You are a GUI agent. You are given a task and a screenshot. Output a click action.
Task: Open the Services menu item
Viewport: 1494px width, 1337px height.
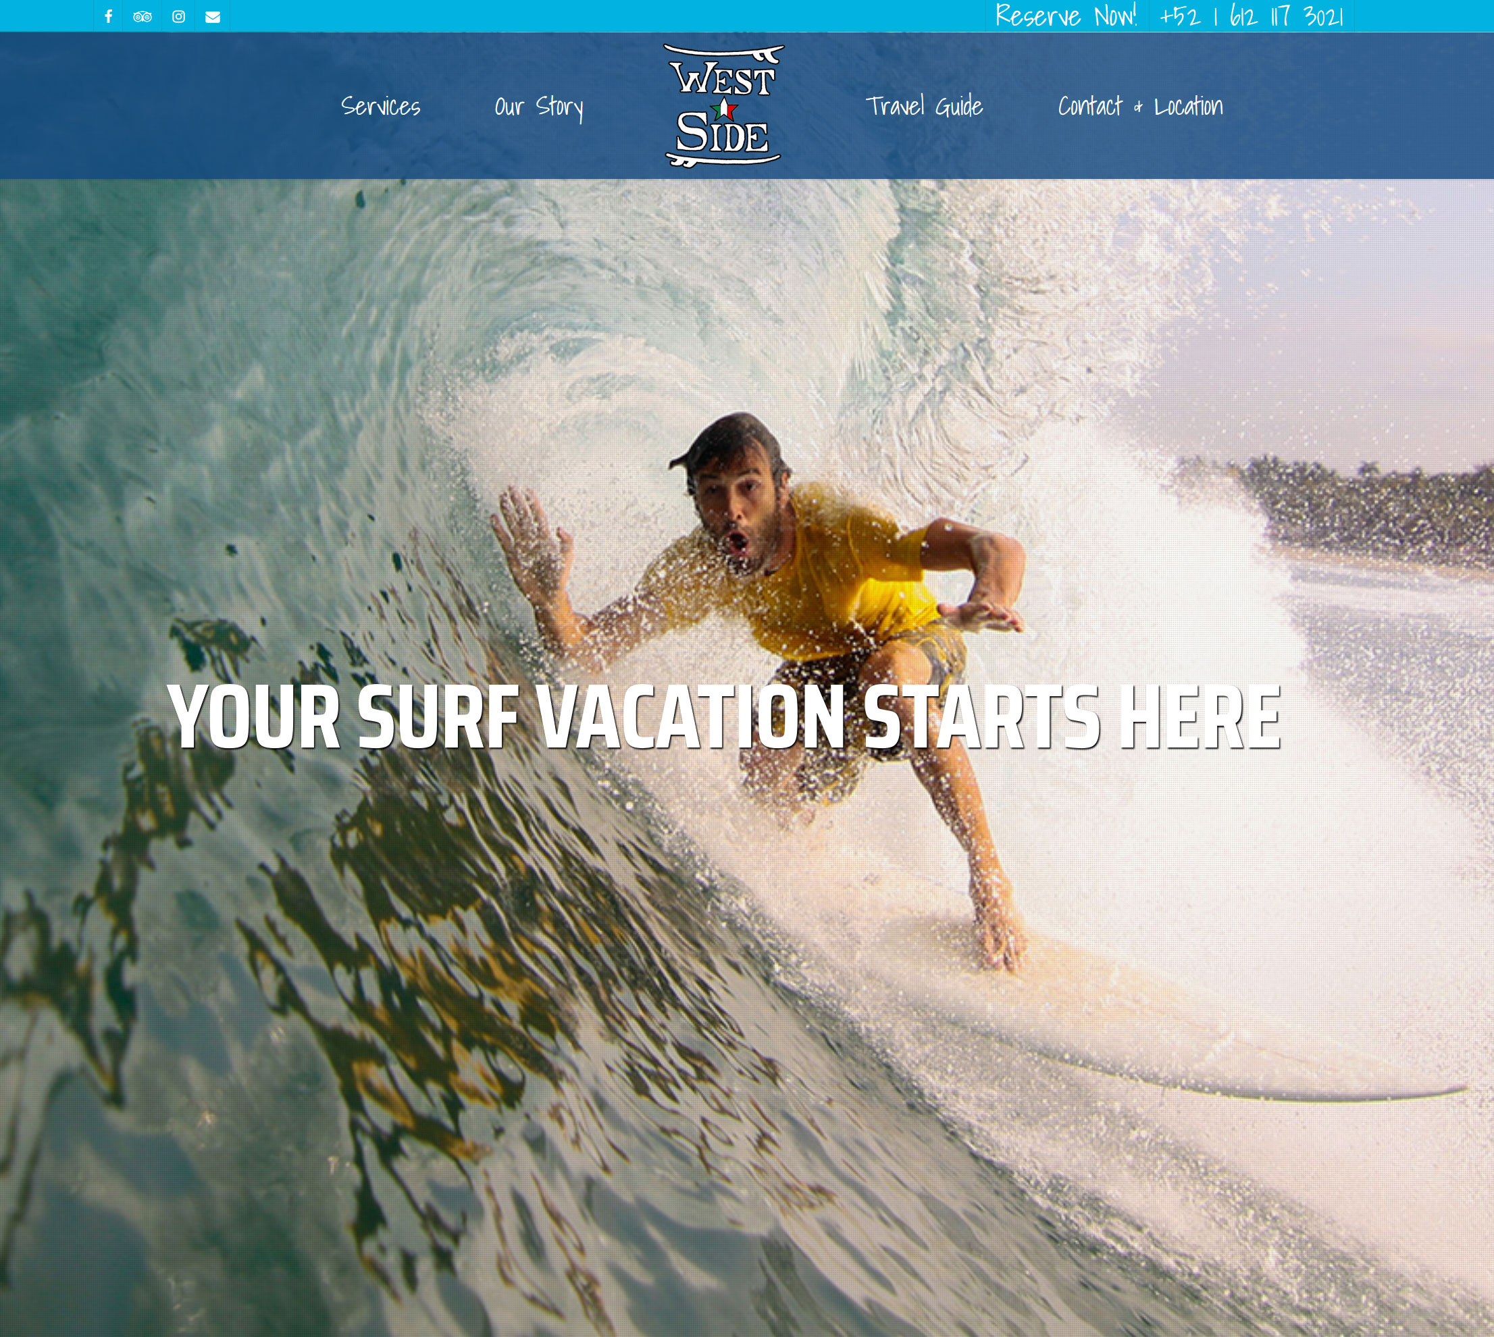pos(381,107)
